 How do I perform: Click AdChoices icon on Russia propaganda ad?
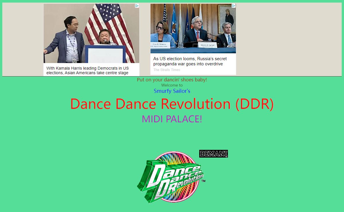234,6
